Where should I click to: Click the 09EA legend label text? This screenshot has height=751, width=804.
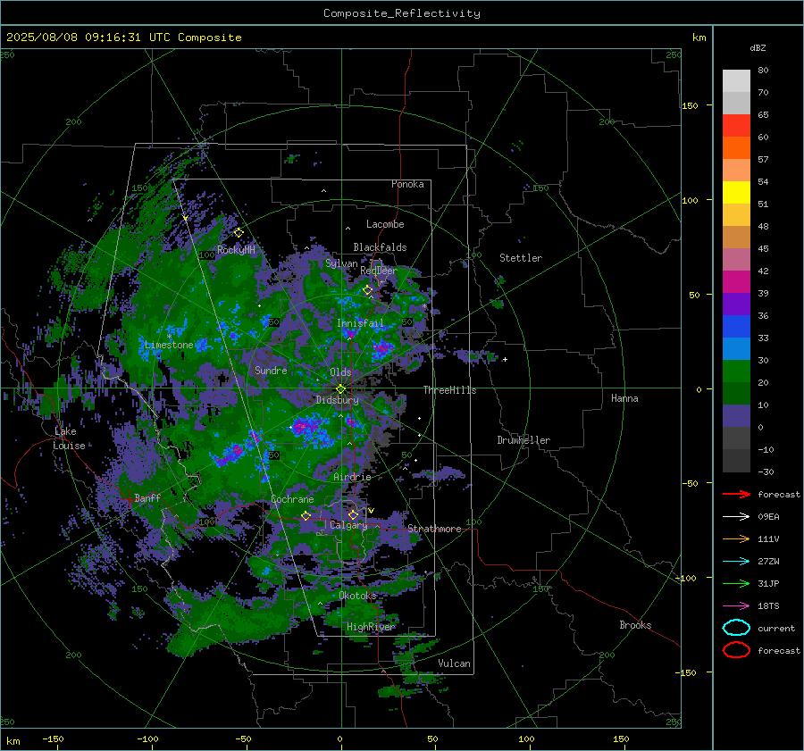pos(768,517)
